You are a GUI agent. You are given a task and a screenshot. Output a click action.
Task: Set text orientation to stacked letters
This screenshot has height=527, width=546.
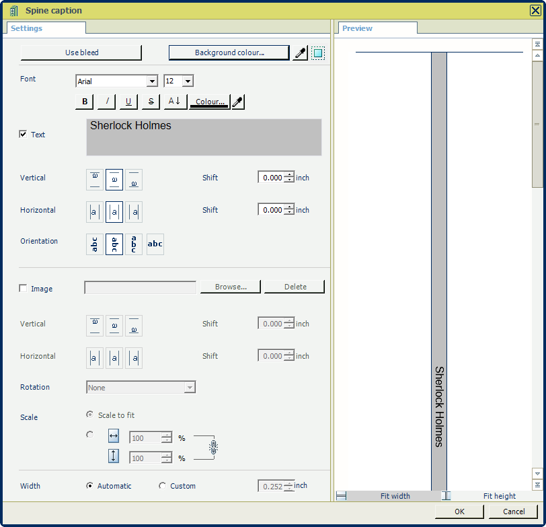(134, 244)
